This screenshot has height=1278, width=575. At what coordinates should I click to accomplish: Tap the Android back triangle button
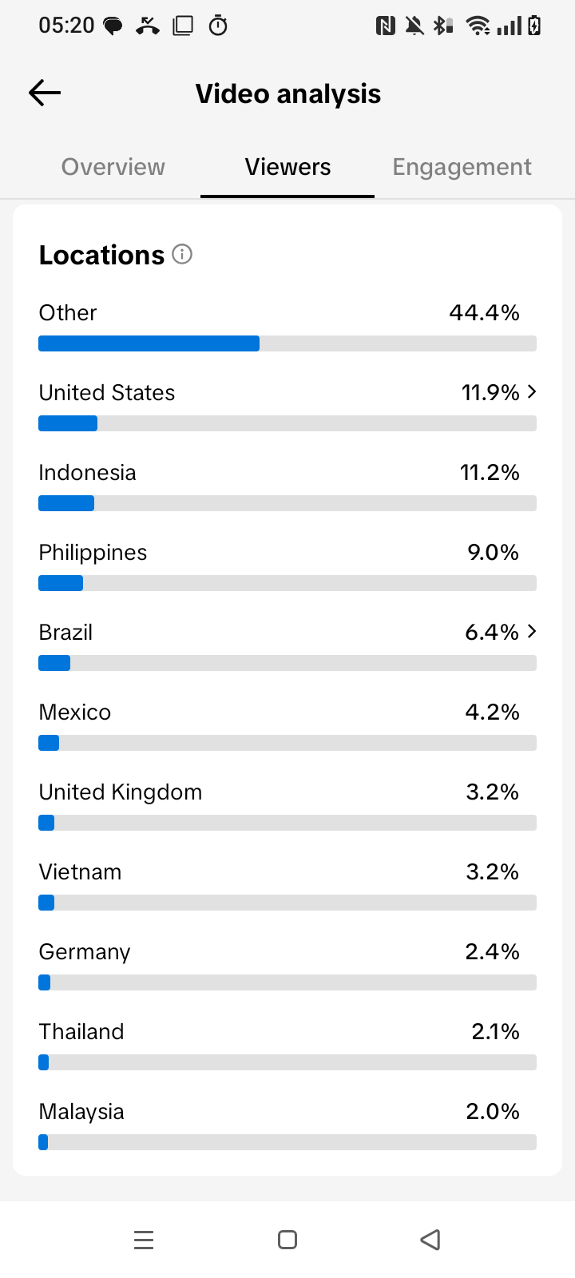[430, 1240]
